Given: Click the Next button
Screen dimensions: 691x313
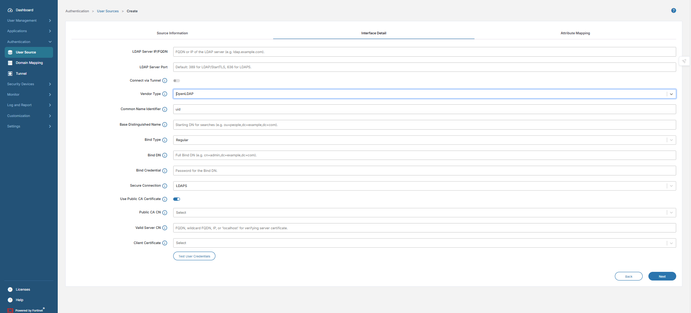Looking at the screenshot, I should tap(662, 277).
